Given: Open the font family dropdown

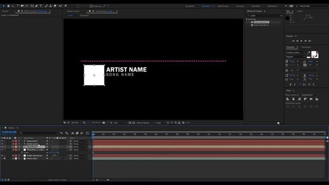Looking at the screenshot, I should pyautogui.click(x=295, y=52).
